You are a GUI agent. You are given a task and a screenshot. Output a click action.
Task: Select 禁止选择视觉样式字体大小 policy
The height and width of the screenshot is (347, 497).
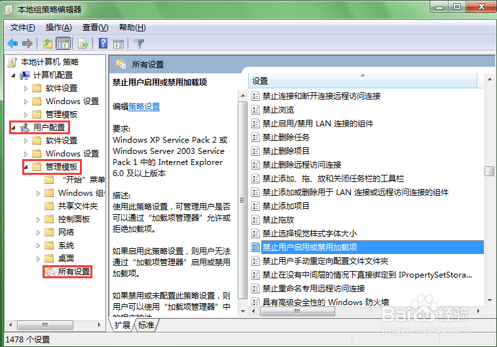[x=310, y=234]
